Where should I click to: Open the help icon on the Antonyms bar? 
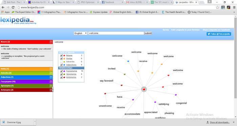(51, 90)
